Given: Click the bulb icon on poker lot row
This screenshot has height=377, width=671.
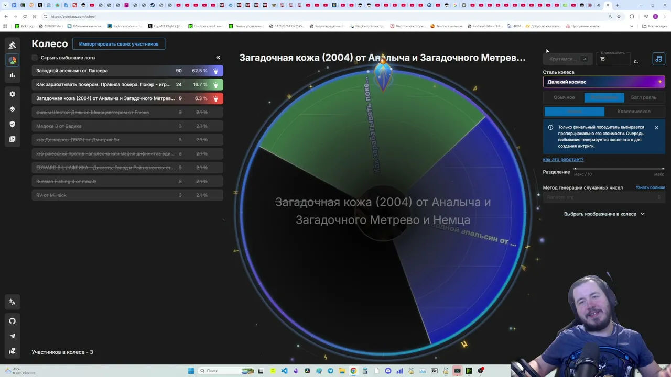Looking at the screenshot, I should click(x=215, y=84).
